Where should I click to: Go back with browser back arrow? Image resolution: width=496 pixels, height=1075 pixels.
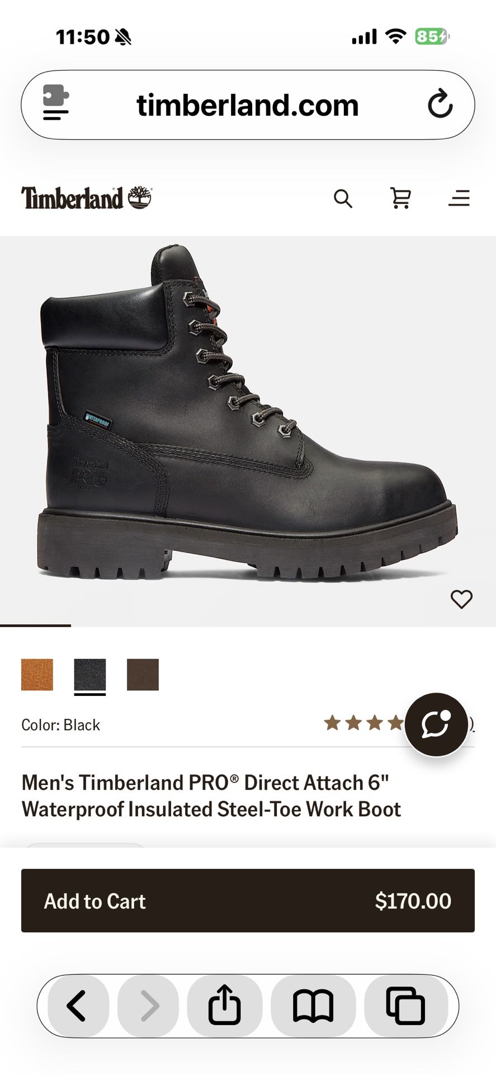click(x=77, y=1006)
